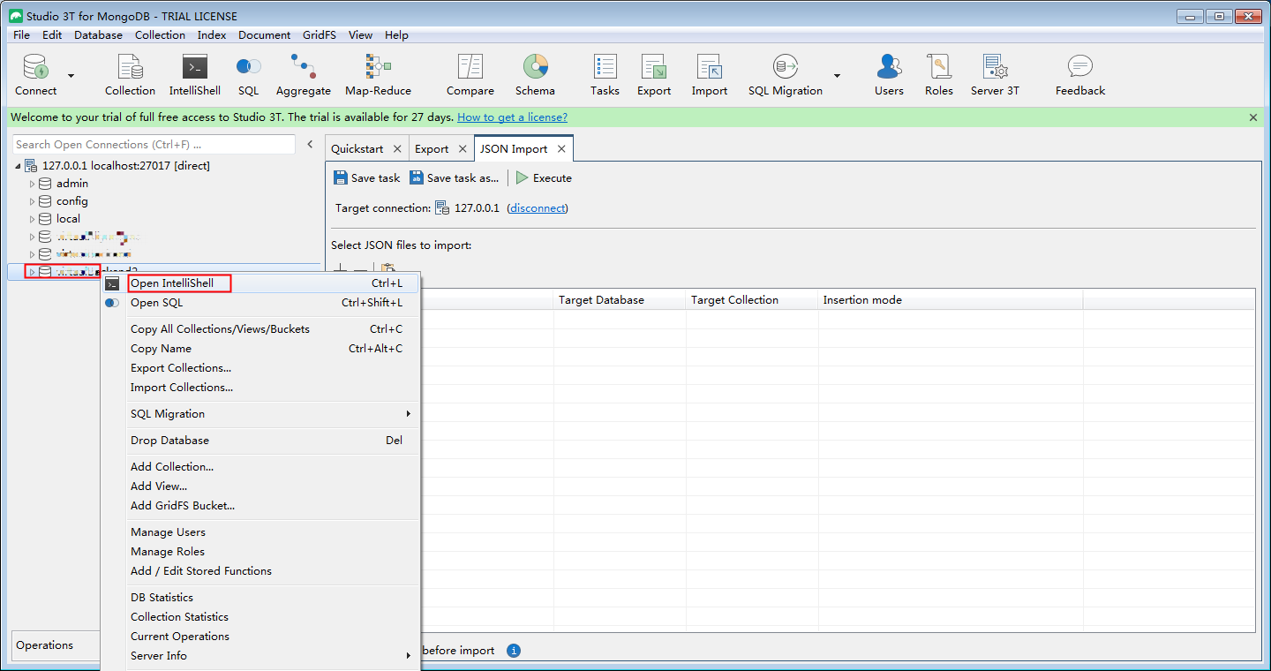This screenshot has width=1271, height=671.
Task: Click the 'How to get a license?' link
Action: tap(512, 117)
